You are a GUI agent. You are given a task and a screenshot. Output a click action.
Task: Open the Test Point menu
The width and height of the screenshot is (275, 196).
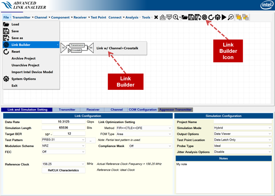click(x=98, y=17)
